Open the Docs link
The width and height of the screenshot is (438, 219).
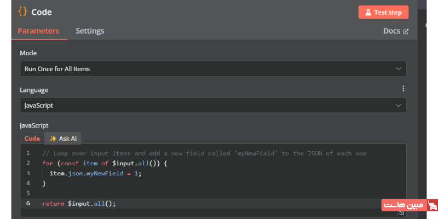tap(391, 31)
